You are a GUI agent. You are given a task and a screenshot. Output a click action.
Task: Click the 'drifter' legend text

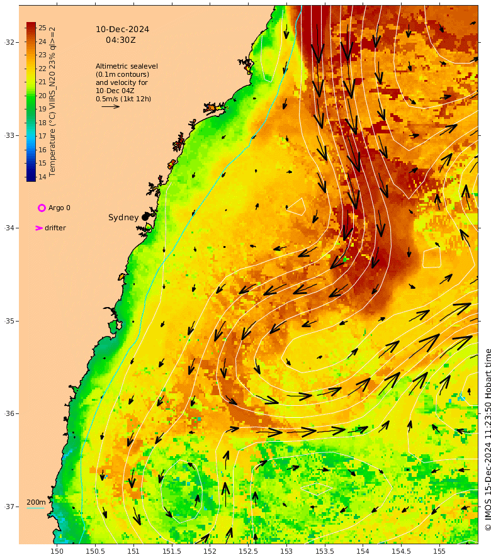(x=55, y=228)
